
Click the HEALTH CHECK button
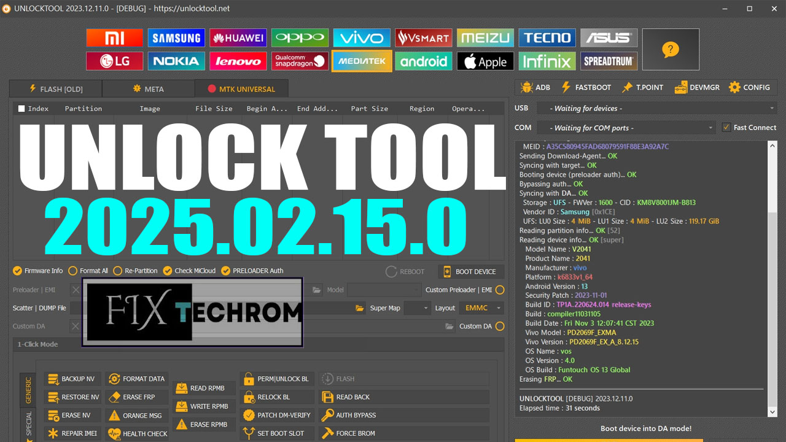[138, 433]
